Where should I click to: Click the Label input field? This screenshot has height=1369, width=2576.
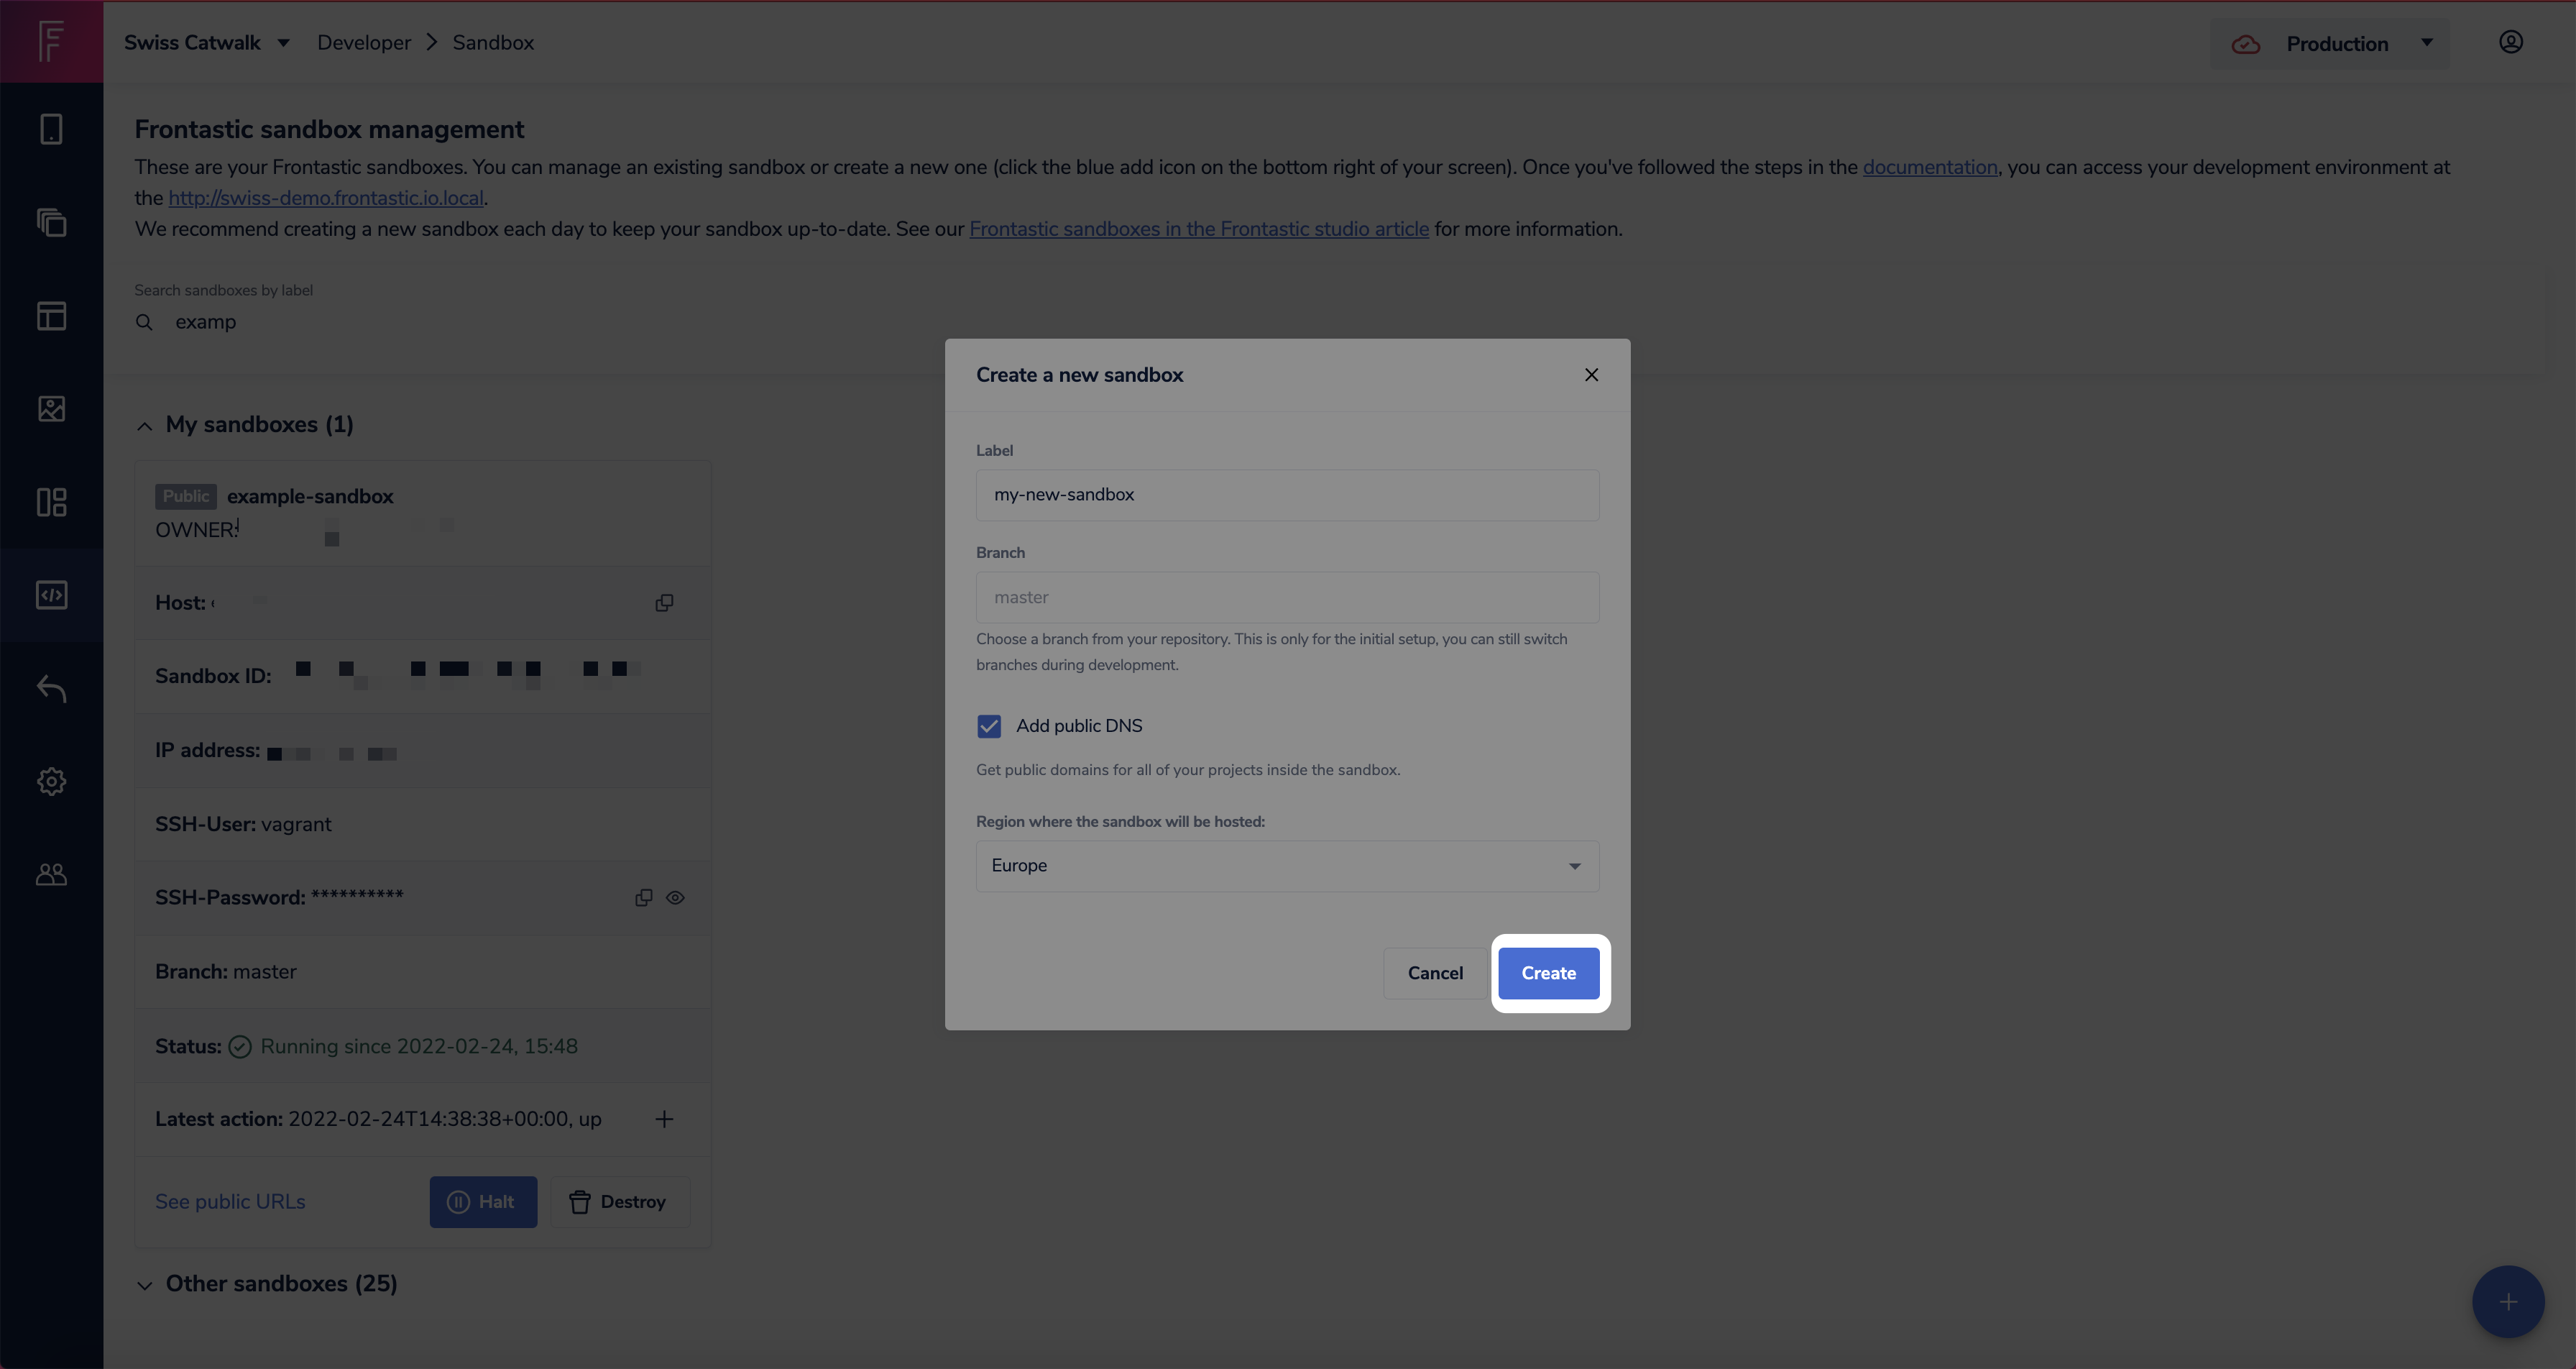point(1286,495)
